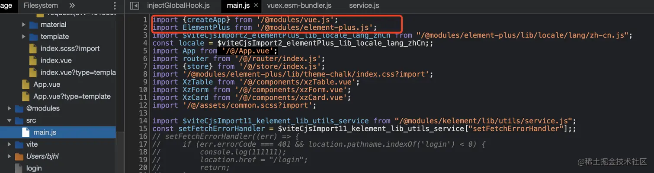This screenshot has width=654, height=173.
Task: Expand the material folder arrow
Action: [24, 25]
